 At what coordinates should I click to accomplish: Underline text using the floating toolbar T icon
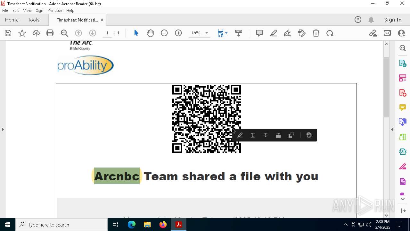[253, 135]
